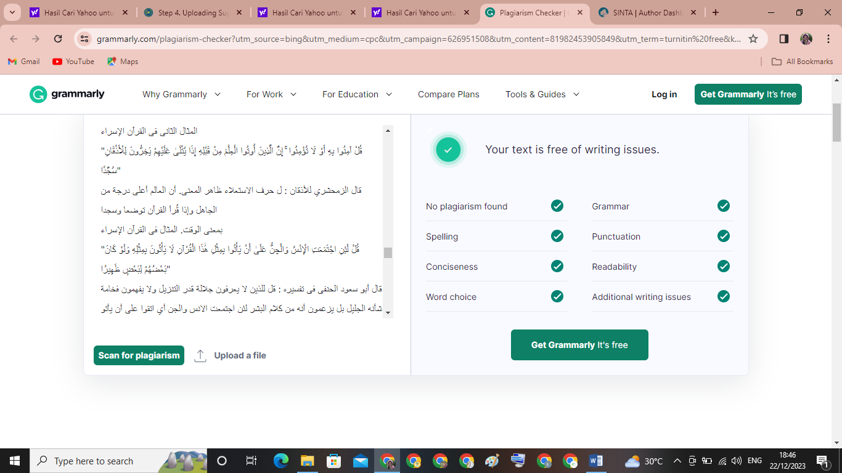Expand the Why Grammarly menu
Image resolution: width=842 pixels, height=473 pixels.
[181, 94]
